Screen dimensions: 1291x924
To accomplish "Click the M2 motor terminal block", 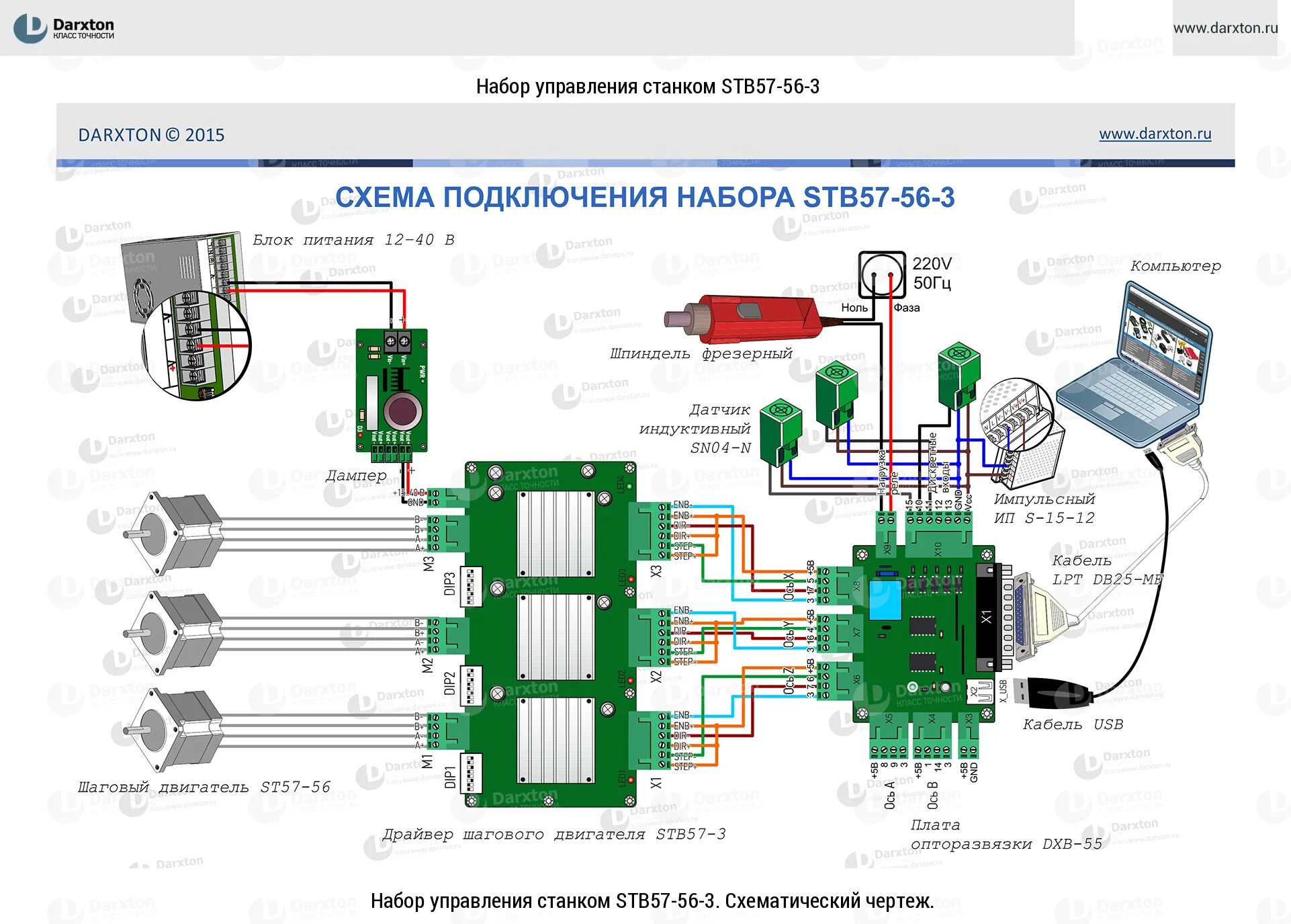I will (x=448, y=636).
